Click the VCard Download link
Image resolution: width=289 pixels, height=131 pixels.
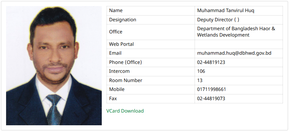coord(125,111)
